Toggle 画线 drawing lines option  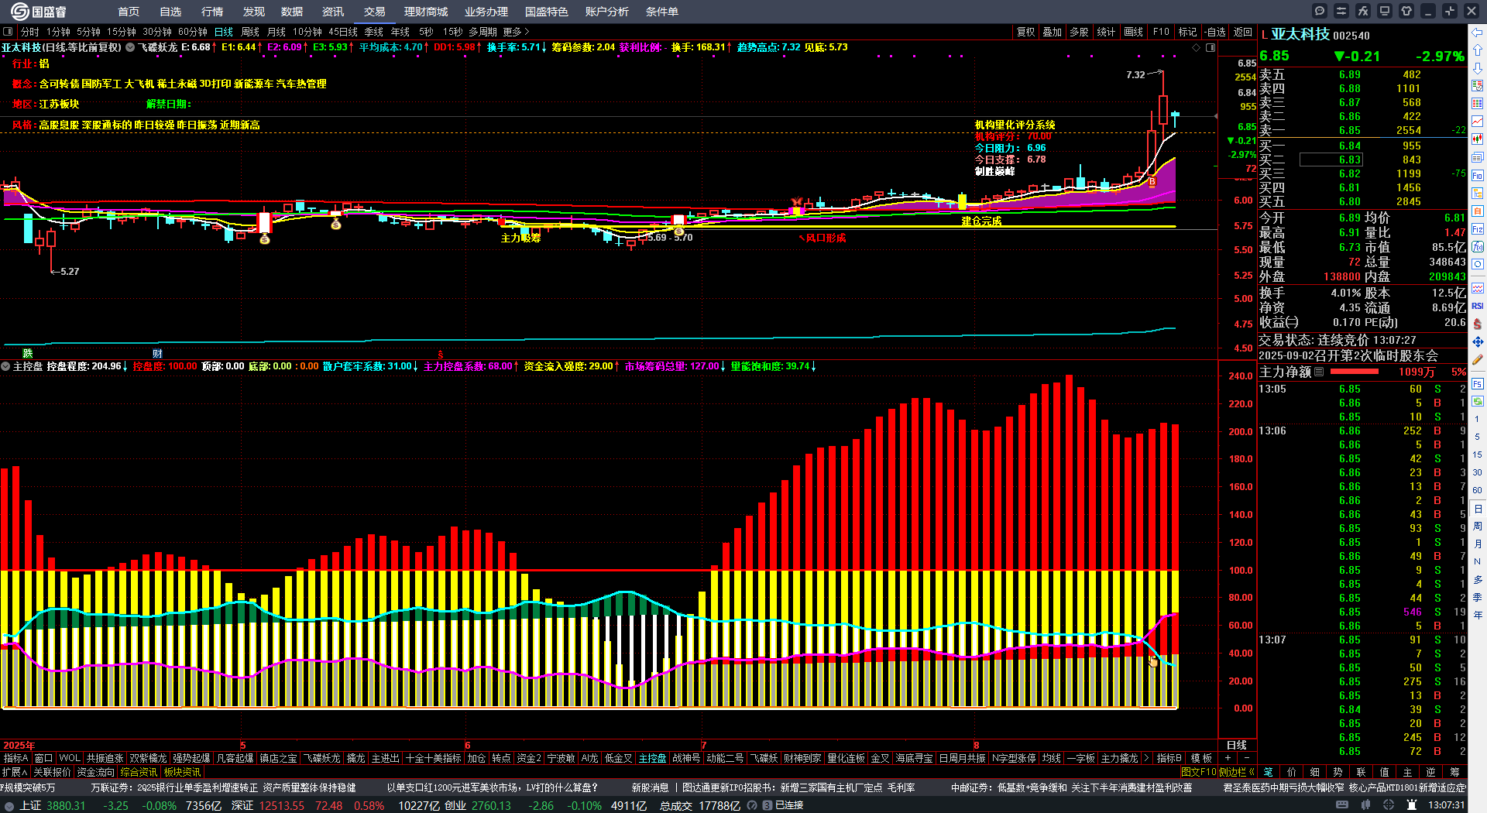pyautogui.click(x=1134, y=32)
